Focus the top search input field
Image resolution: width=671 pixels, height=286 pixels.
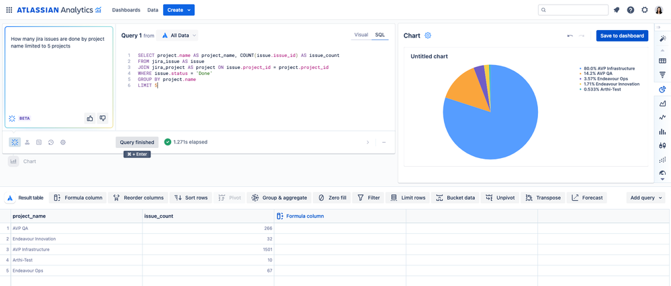(x=573, y=10)
